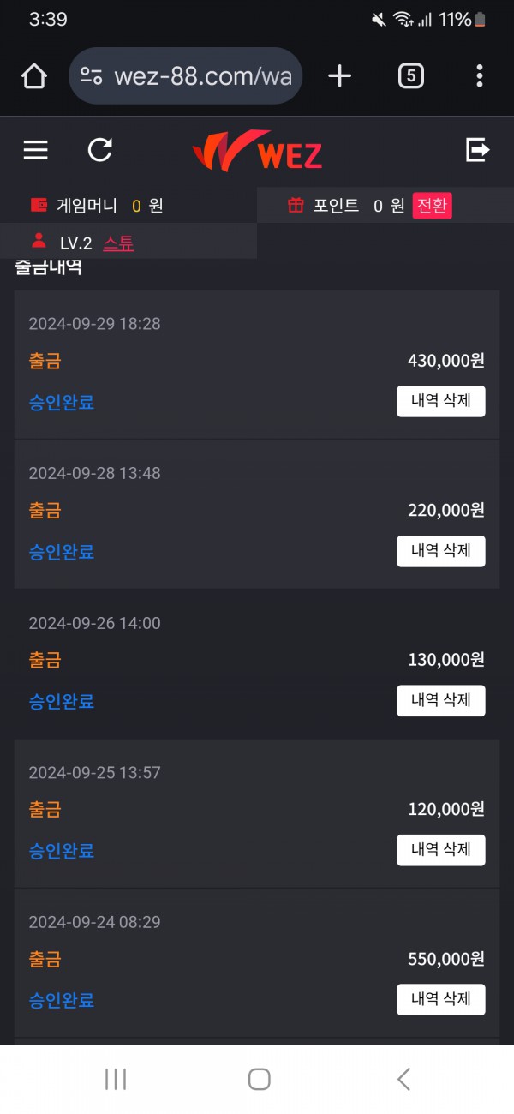Tap the browser home icon
Screen dimensions: 514x1114
pyautogui.click(x=34, y=76)
